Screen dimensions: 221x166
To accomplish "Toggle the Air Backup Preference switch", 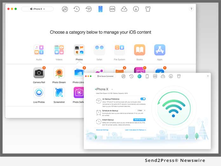I will pos(143,99).
